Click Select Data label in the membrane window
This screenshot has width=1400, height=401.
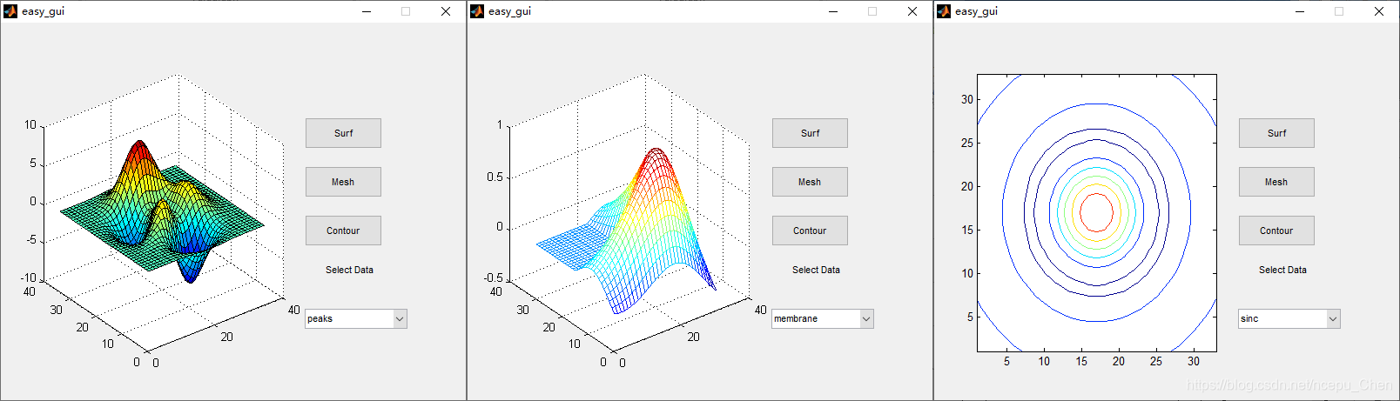(x=816, y=270)
